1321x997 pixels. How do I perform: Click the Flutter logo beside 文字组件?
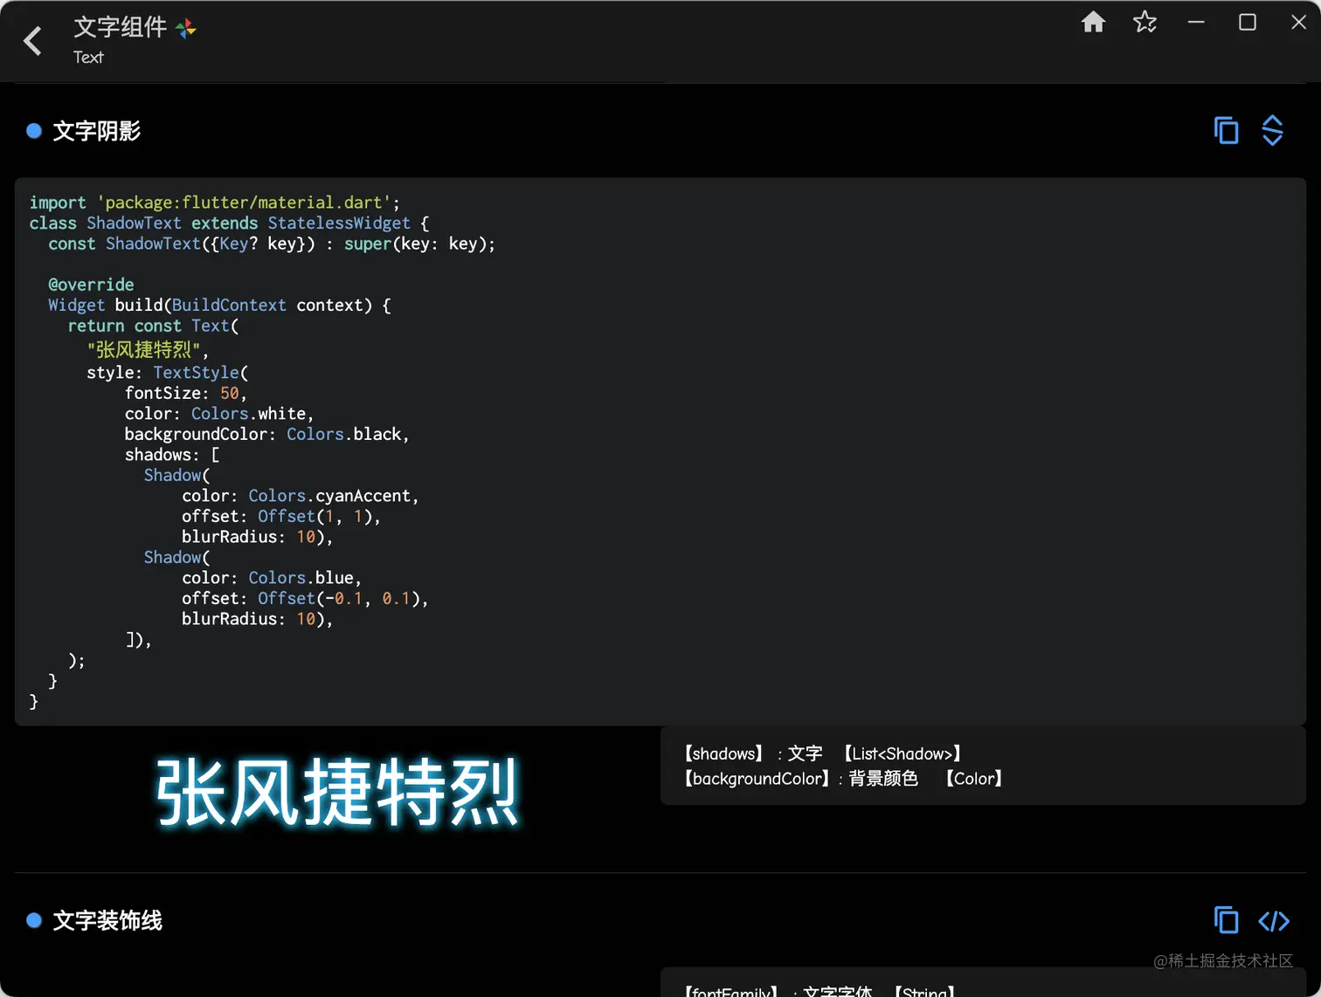pos(184,27)
